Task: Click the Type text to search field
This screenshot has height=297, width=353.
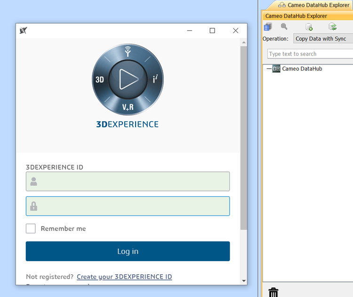Action: 310,54
